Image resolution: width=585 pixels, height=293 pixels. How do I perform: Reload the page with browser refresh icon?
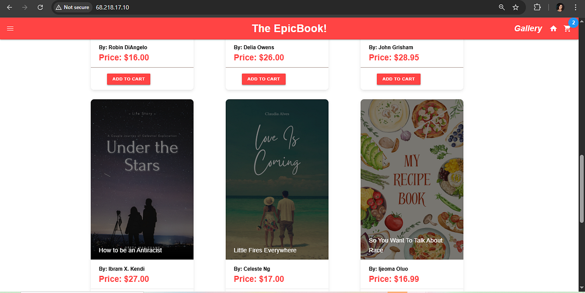(x=40, y=7)
